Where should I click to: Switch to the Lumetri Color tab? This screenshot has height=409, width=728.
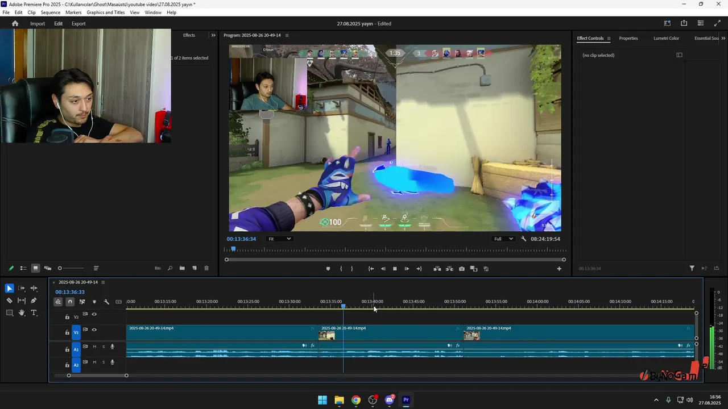666,38
